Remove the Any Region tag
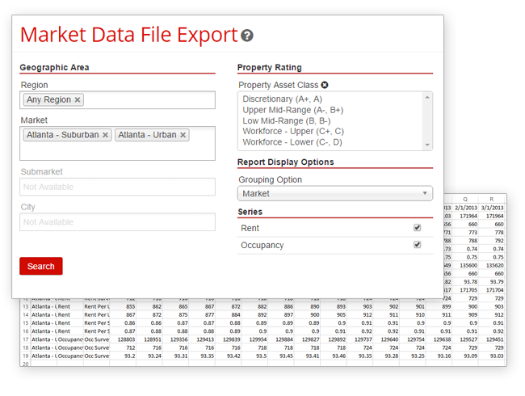525x396 pixels. tap(78, 100)
